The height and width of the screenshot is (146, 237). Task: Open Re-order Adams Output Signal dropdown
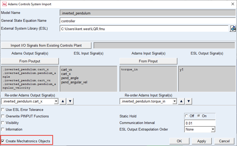tap(55, 101)
